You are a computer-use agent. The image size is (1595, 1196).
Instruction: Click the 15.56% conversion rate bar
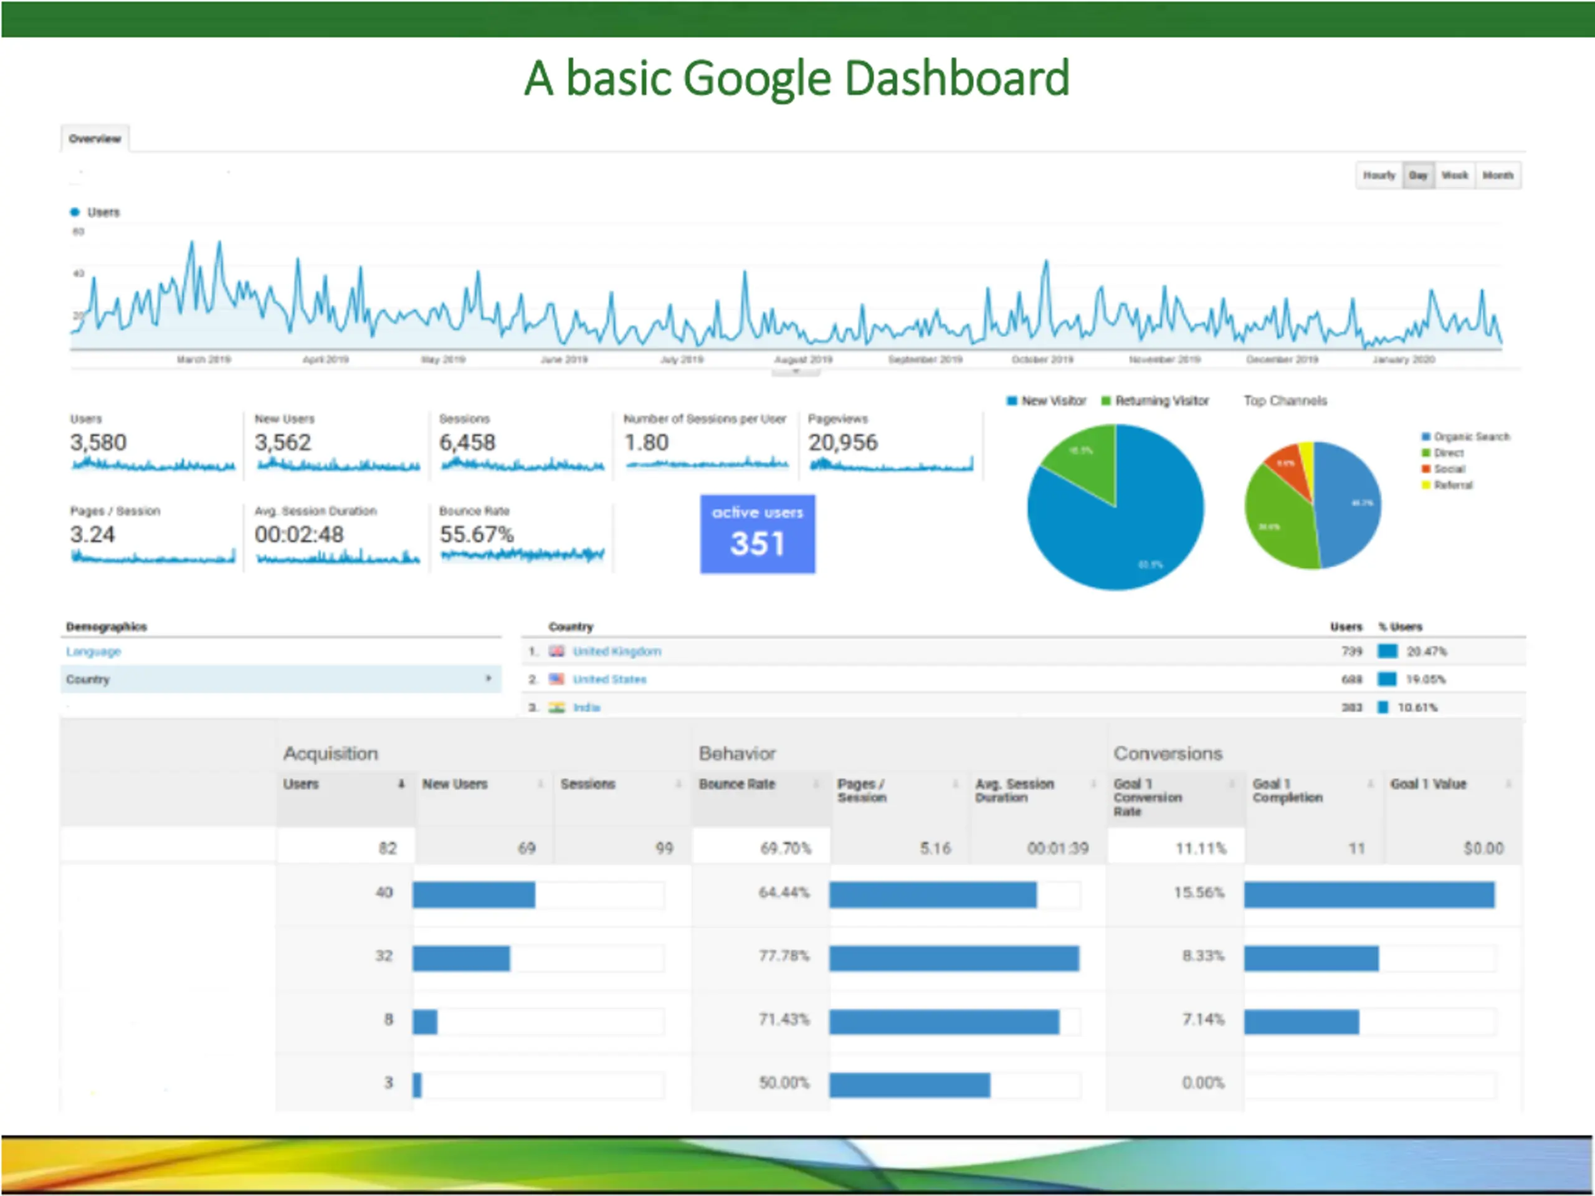click(1369, 895)
